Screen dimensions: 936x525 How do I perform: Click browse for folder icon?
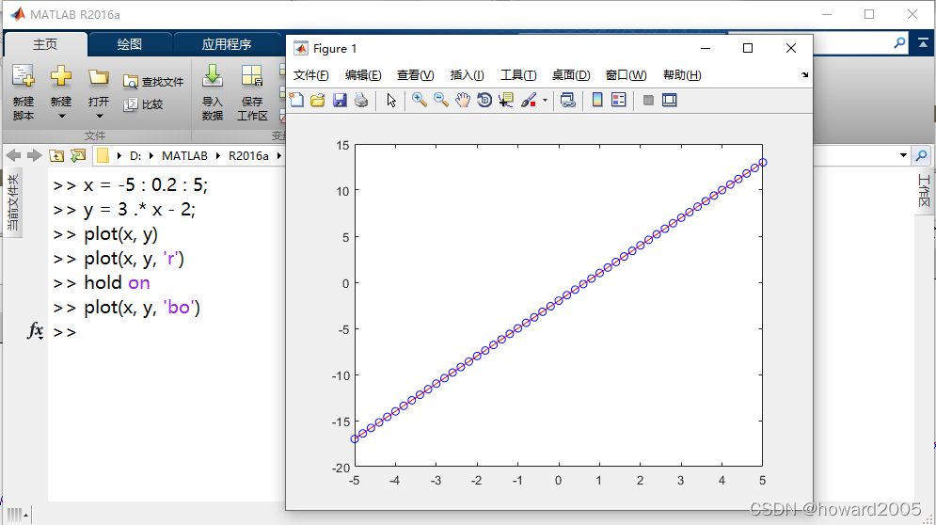(77, 156)
